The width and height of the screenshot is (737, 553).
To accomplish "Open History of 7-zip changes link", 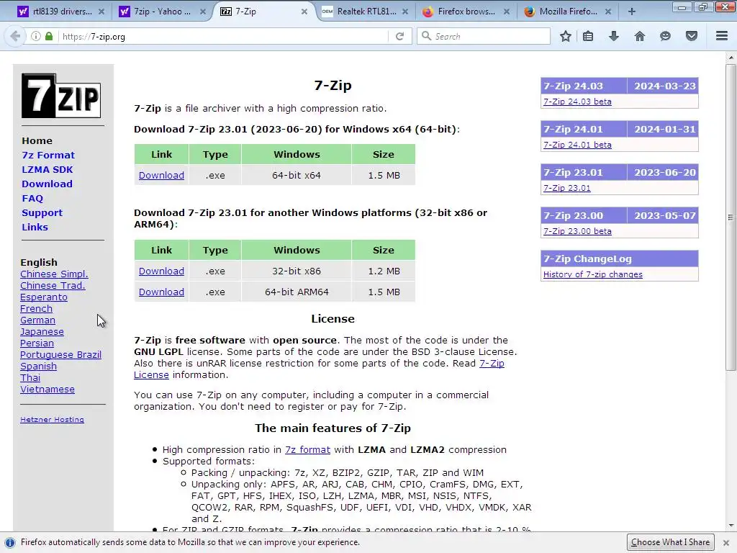I will pos(593,274).
